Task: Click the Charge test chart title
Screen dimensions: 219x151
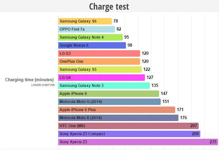Action: (109, 6)
